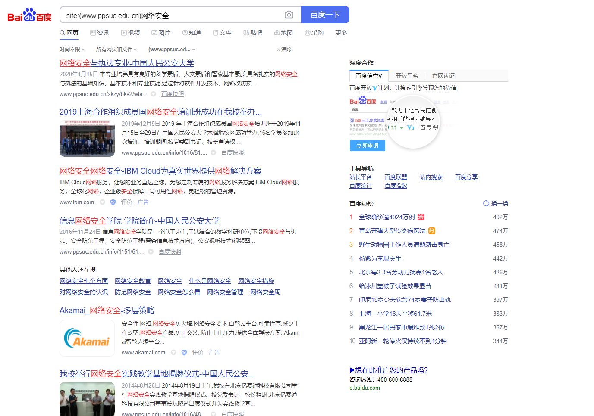Select the 地图 tab
Image resolution: width=594 pixels, height=416 pixels.
(283, 33)
